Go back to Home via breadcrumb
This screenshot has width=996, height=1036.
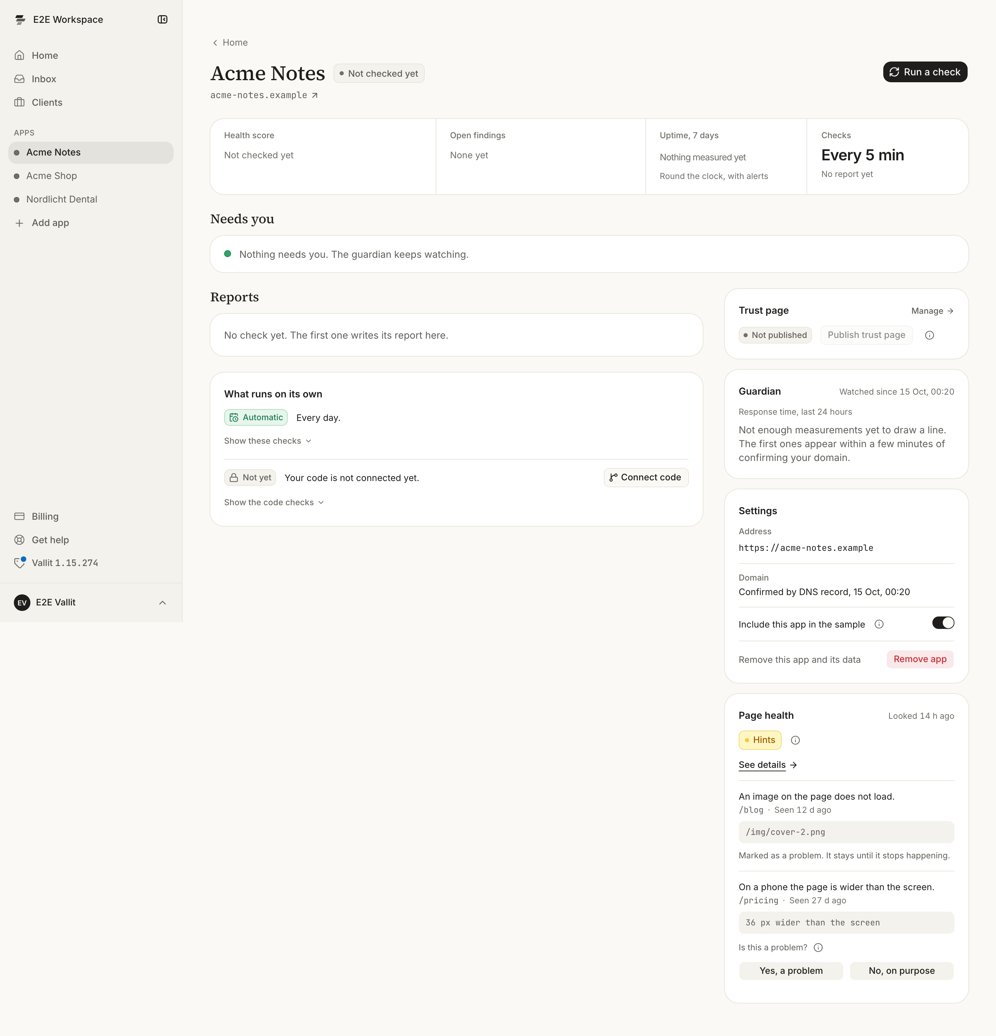pos(230,42)
